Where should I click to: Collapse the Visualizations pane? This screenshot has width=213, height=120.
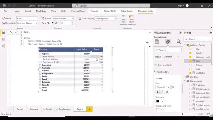[180, 33]
